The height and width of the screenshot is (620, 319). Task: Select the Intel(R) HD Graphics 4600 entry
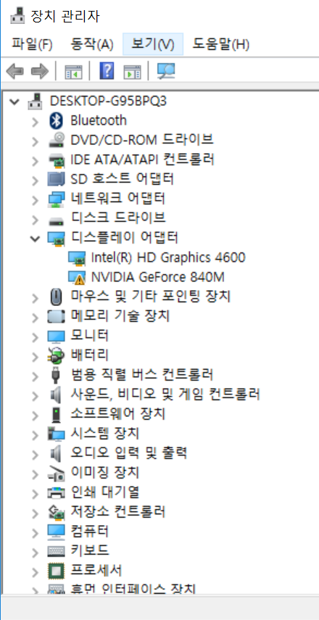[x=168, y=258]
